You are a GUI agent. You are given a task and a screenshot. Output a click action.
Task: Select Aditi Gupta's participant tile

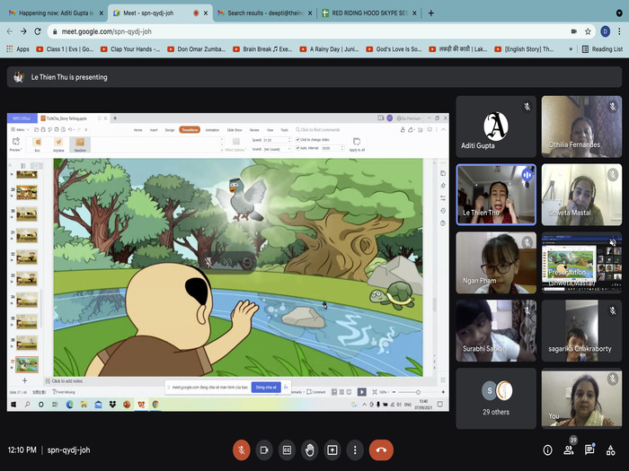coord(496,126)
